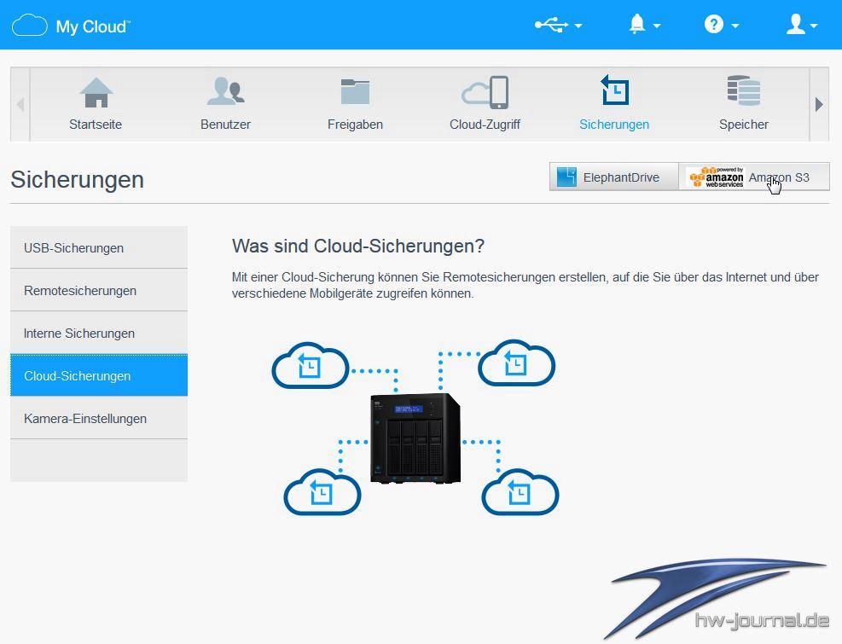
Task: Click the My Cloud logo
Action: tap(71, 26)
